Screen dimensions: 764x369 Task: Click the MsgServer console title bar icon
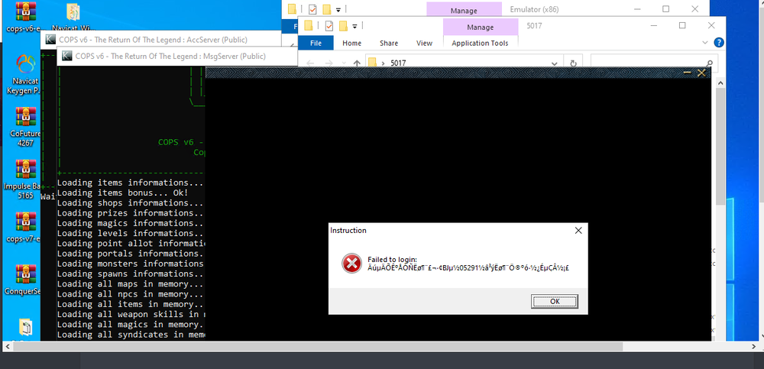click(66, 55)
